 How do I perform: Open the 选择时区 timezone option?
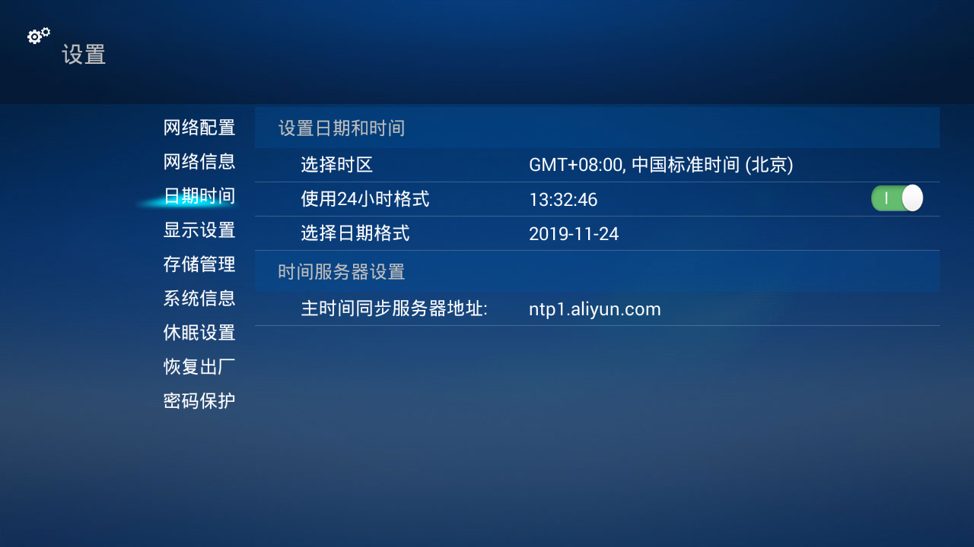(336, 165)
